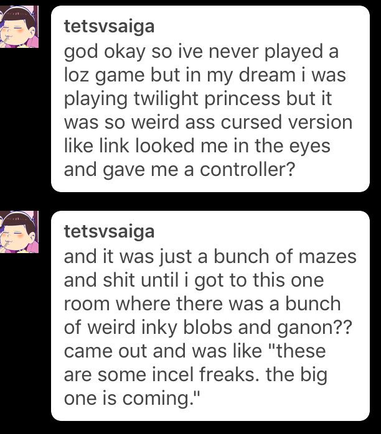Click the tetsvsaiga username above second message

109,232
